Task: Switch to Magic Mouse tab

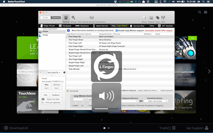Action: pyautogui.click(x=48, y=26)
